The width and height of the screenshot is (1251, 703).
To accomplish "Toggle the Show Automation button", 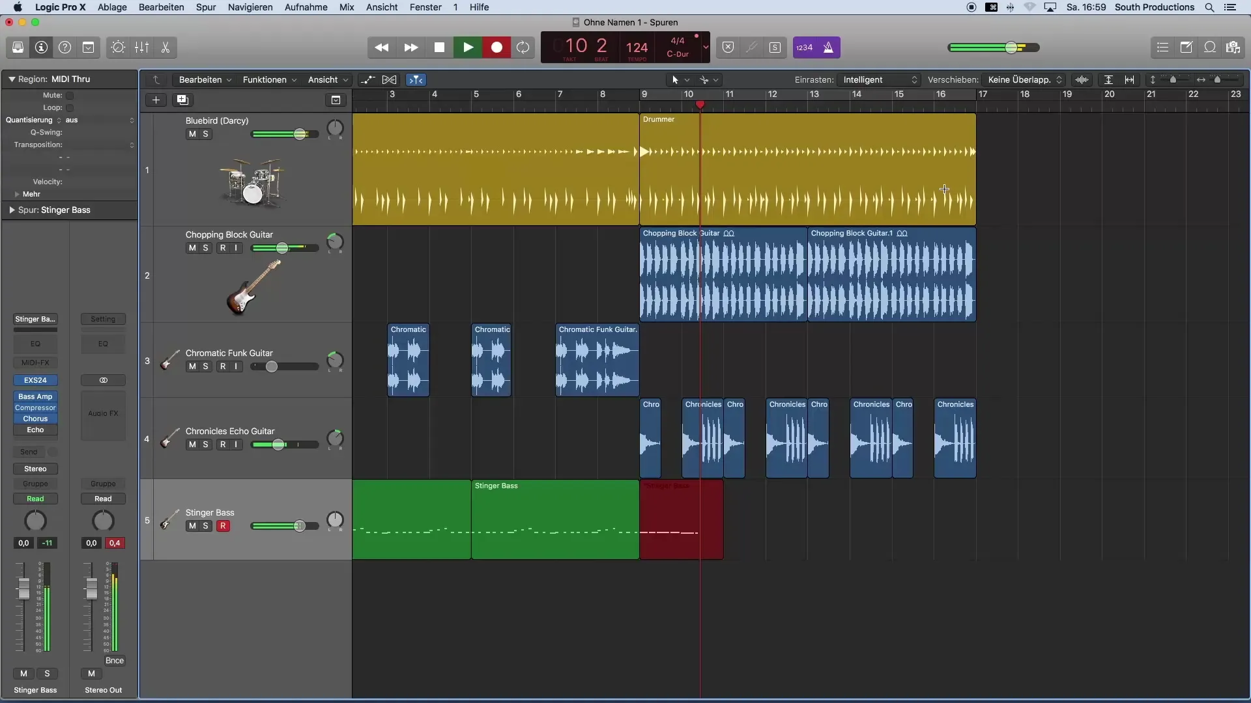I will click(x=367, y=79).
